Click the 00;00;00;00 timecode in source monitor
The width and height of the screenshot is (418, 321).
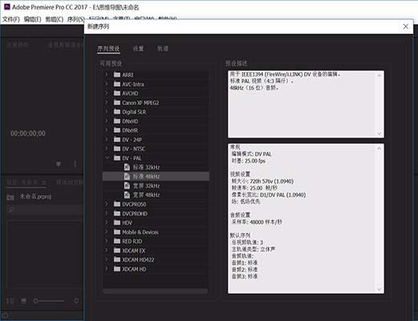[x=28, y=133]
